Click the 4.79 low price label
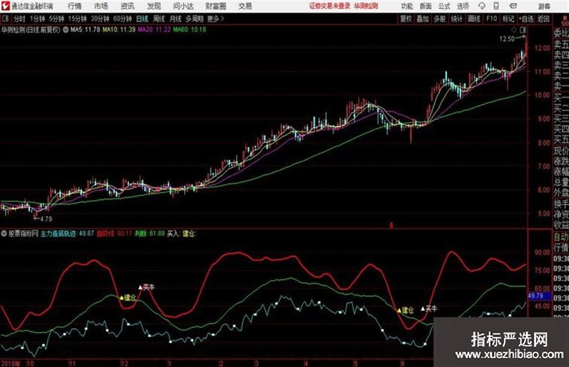The image size is (569, 367). [x=46, y=219]
